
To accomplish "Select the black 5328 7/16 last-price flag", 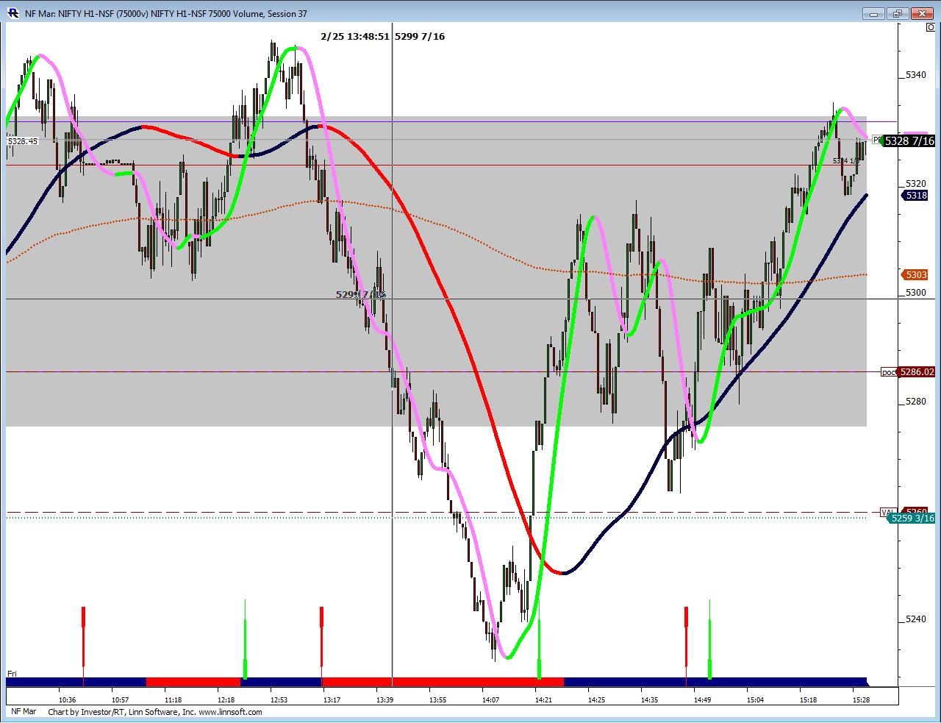I will pos(910,141).
